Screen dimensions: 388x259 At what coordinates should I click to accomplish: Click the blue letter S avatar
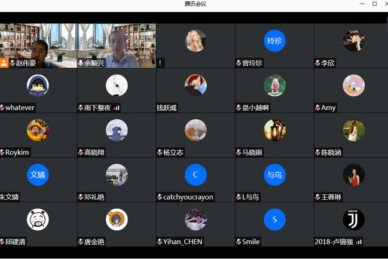pyautogui.click(x=274, y=220)
